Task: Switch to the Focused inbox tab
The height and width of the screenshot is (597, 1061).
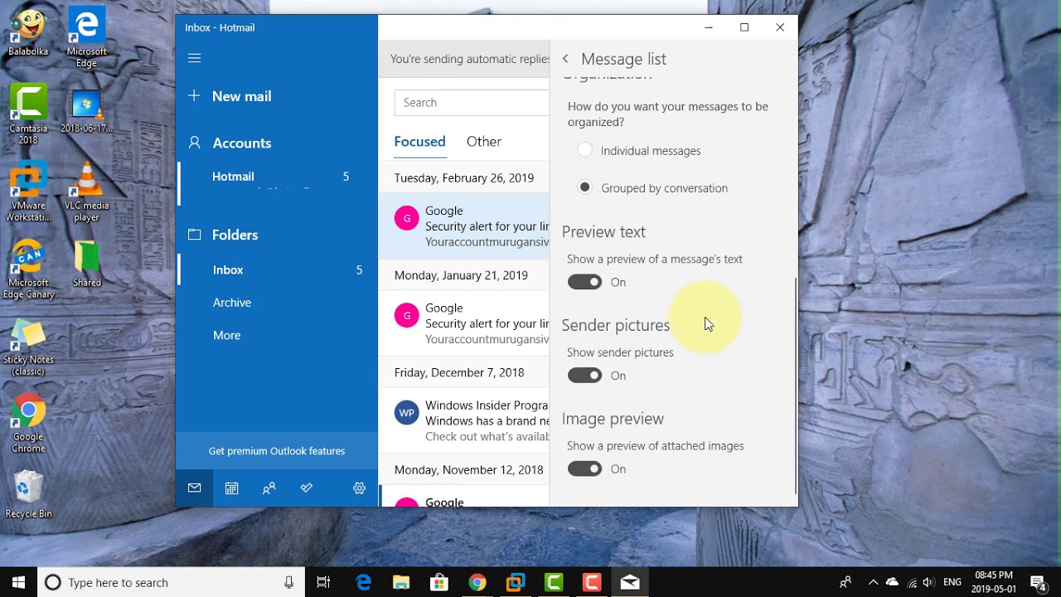Action: (419, 142)
